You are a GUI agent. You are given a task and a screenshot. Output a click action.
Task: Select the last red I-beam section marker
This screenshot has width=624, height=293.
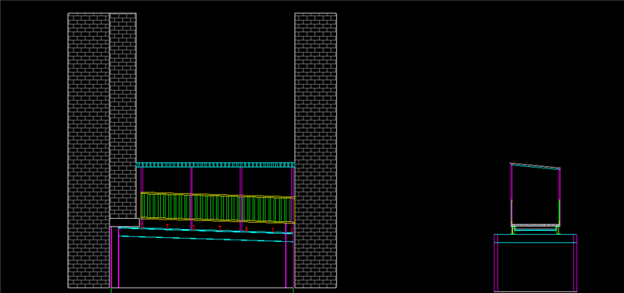coord(292,230)
